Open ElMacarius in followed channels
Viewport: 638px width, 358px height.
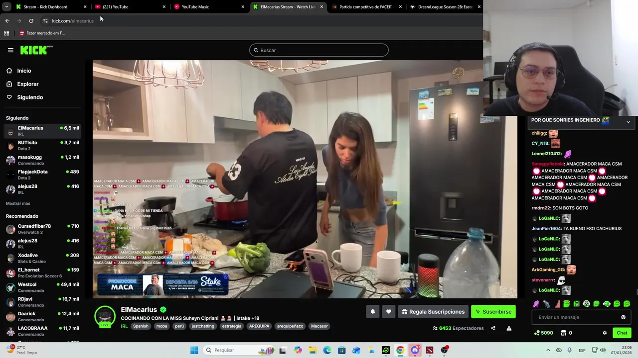coord(42,131)
